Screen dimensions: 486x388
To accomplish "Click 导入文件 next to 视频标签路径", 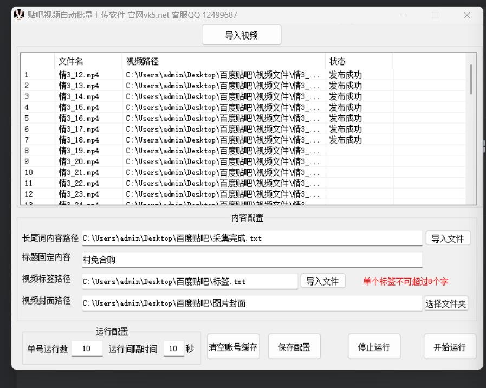I will pyautogui.click(x=323, y=281).
